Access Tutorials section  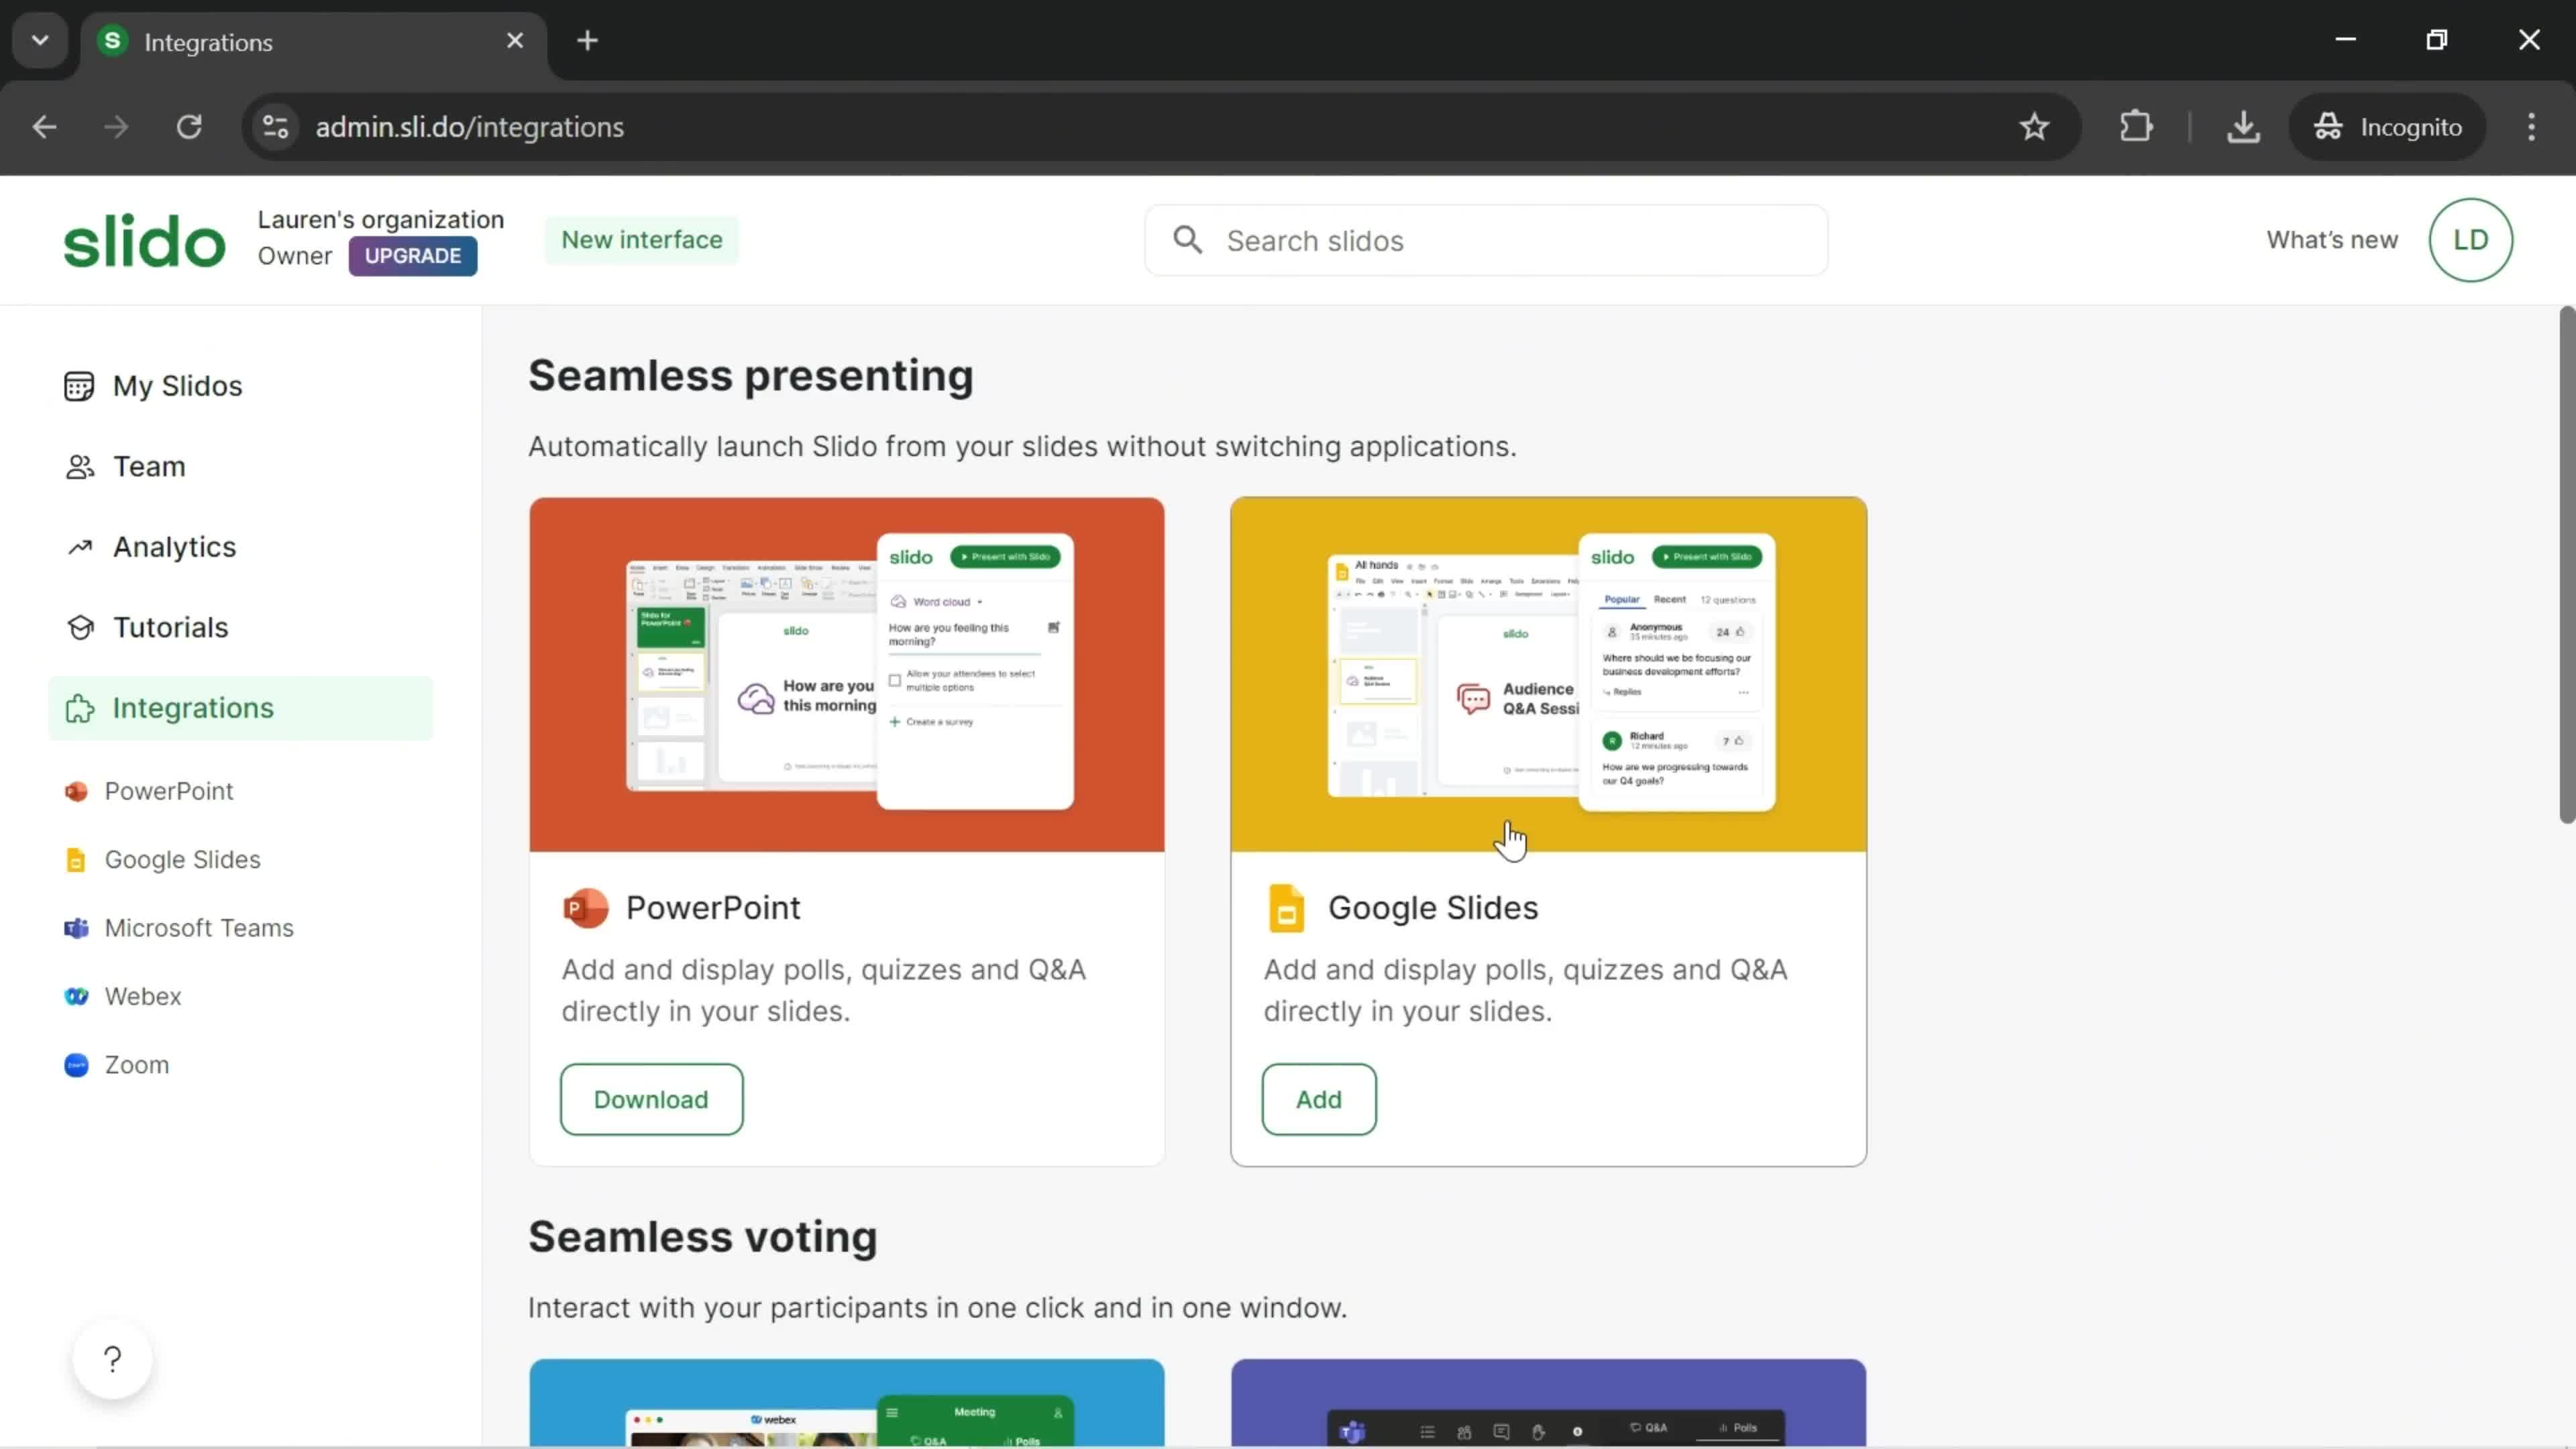click(x=170, y=627)
